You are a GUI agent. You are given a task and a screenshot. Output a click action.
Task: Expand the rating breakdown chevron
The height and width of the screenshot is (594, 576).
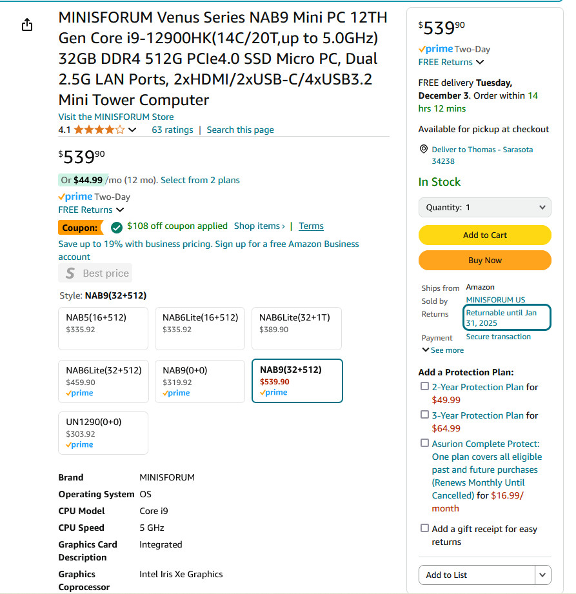click(x=132, y=130)
